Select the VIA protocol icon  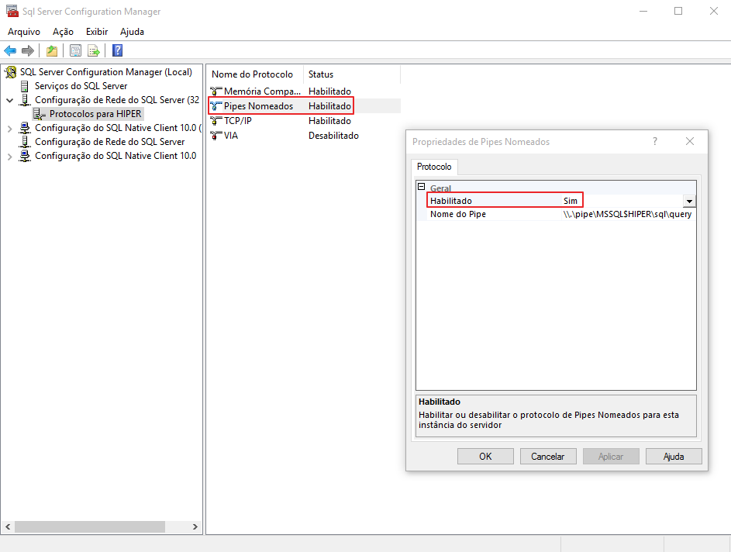click(x=216, y=136)
